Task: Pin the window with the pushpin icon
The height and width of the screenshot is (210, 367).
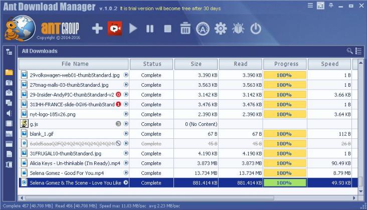Action: [x=331, y=6]
